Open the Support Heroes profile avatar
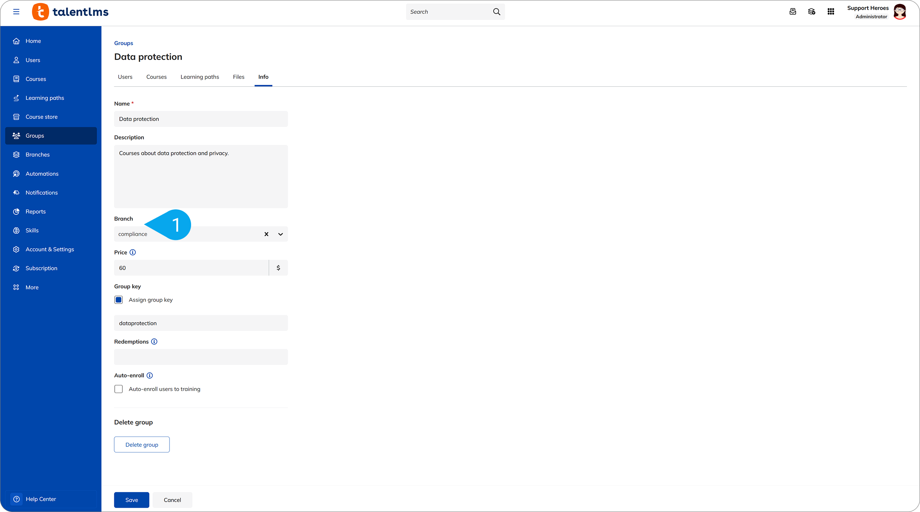 click(900, 12)
